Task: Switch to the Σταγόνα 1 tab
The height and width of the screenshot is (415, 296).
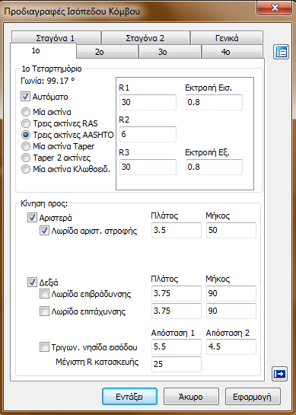Action: (x=56, y=38)
